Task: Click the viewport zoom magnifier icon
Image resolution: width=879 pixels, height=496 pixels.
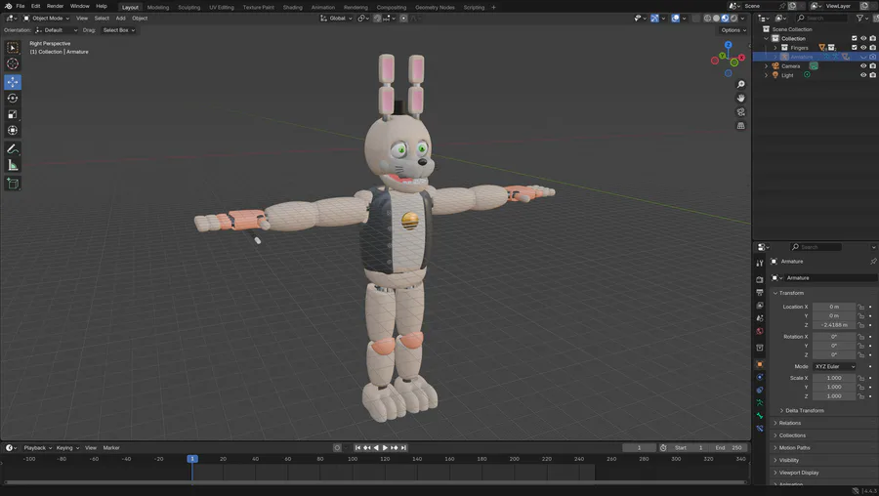Action: tap(740, 84)
